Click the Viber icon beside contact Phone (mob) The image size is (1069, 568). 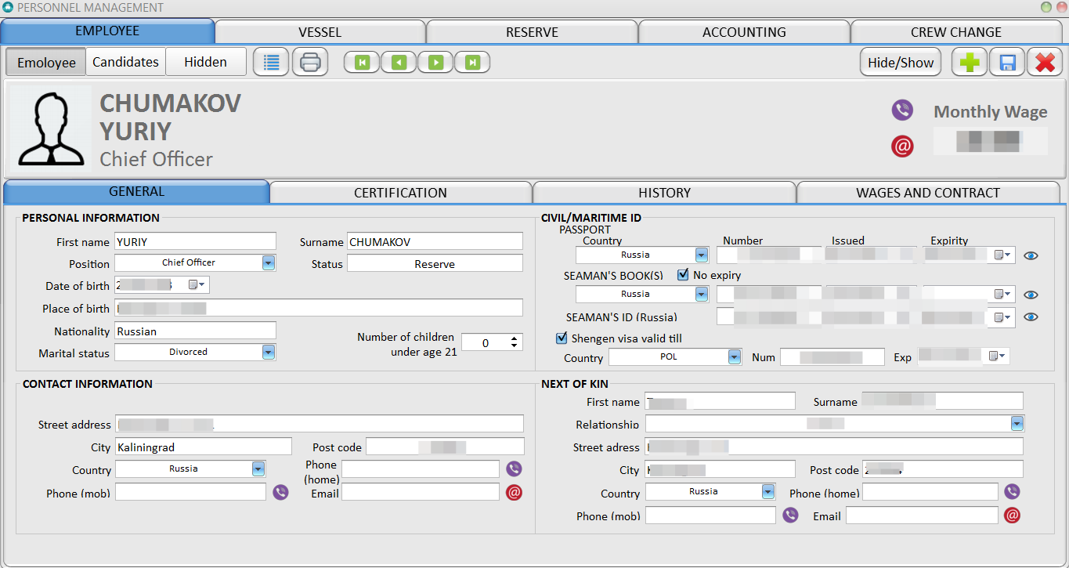click(x=280, y=492)
